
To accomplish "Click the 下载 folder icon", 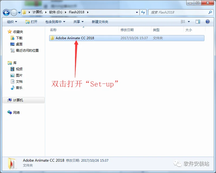I will pos(12,38).
